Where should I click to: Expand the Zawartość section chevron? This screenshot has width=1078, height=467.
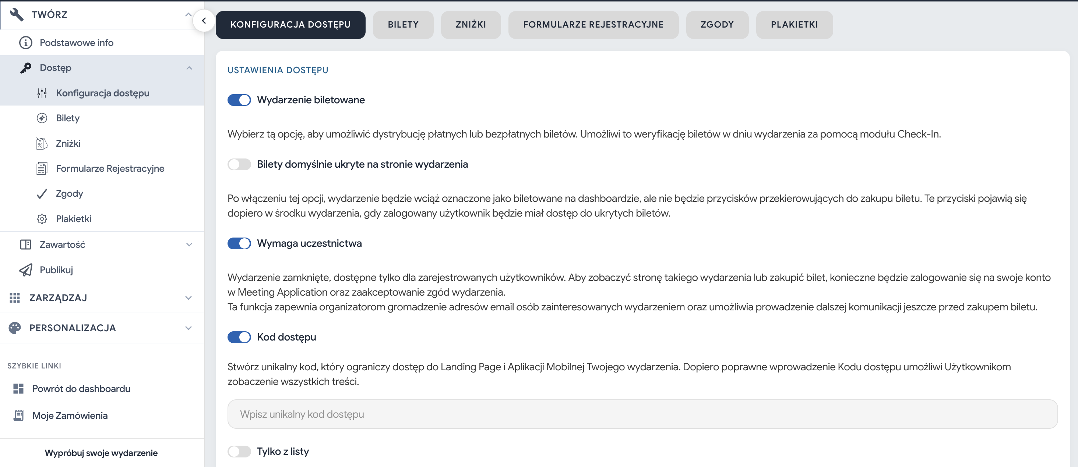pyautogui.click(x=189, y=245)
